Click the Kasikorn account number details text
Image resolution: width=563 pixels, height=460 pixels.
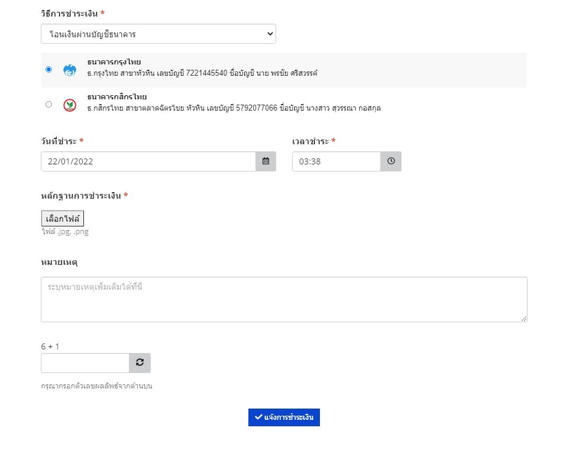(234, 108)
